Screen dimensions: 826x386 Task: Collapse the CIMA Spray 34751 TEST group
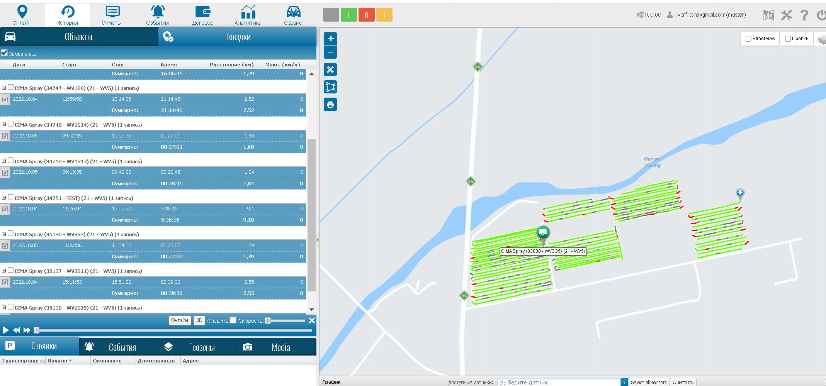[x=4, y=198]
